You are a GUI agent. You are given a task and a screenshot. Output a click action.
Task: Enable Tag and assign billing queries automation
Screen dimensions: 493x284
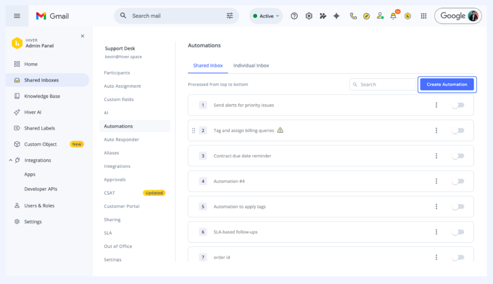tap(458, 131)
